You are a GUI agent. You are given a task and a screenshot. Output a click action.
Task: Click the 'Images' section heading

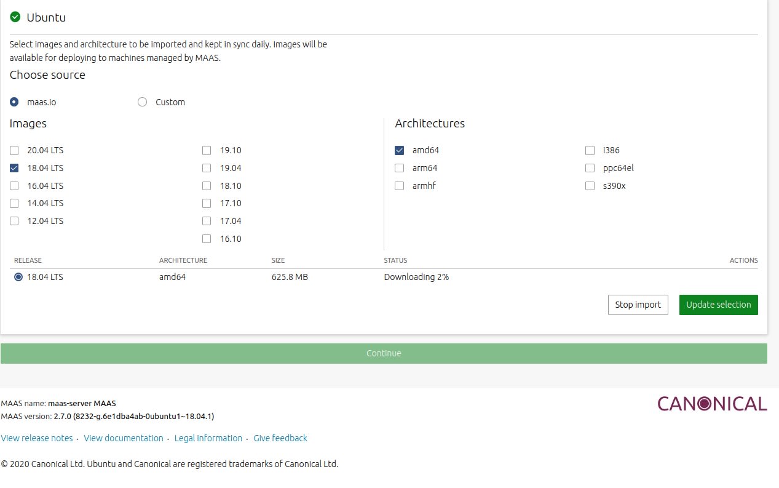point(28,124)
